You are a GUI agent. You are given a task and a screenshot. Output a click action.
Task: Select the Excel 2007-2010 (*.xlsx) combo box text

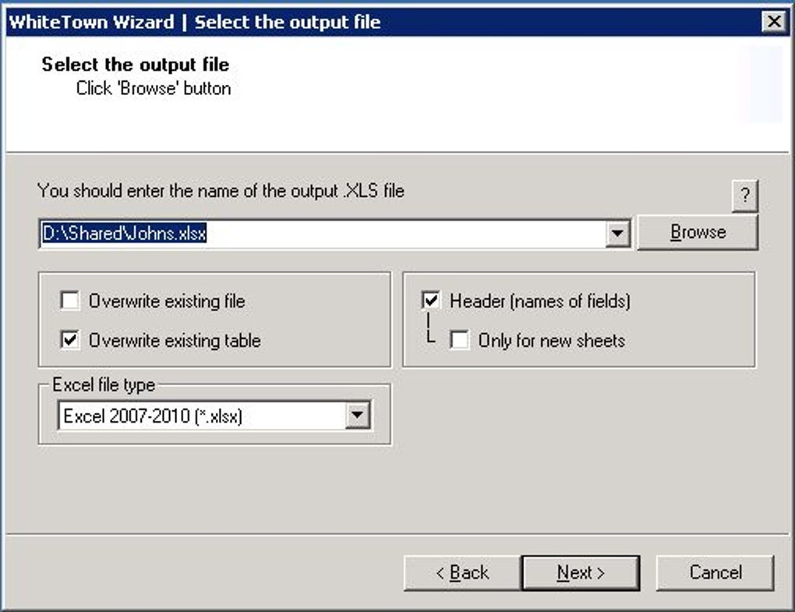tap(152, 416)
